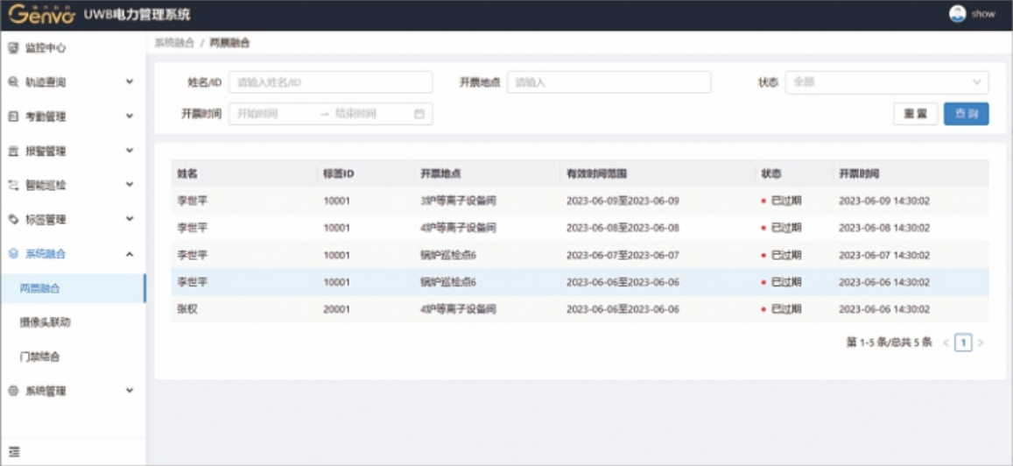
Task: Select the 两票融合 submenu item
Action: point(73,288)
